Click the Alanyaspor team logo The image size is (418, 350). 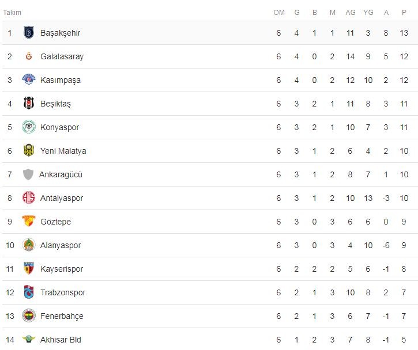[28, 245]
